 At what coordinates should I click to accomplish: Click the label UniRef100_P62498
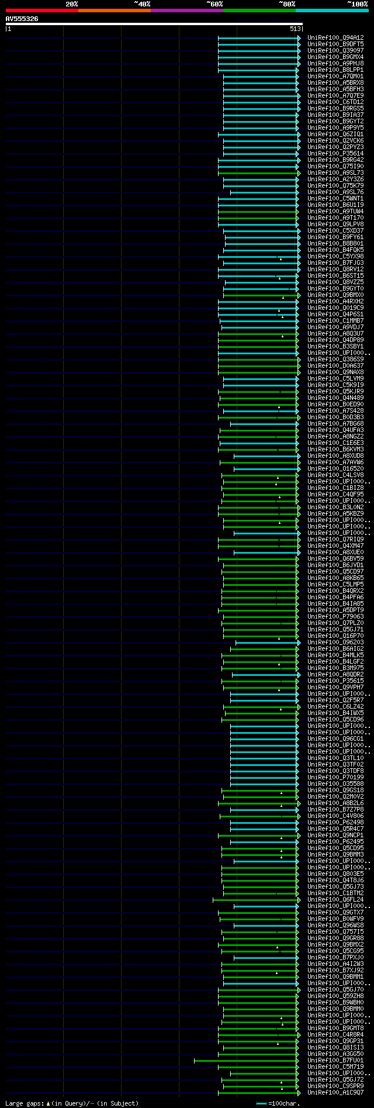335,823
